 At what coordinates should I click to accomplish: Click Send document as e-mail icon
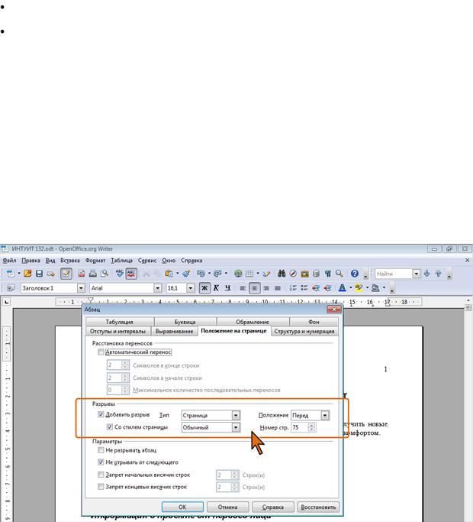(x=50, y=274)
